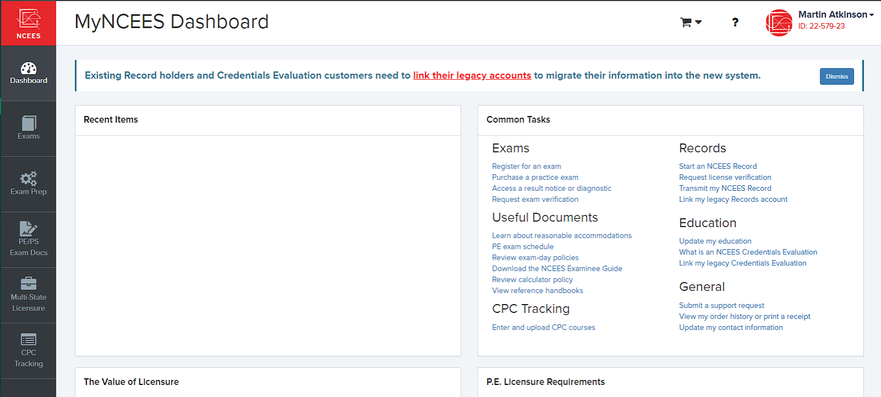This screenshot has width=881, height=397.
Task: Open the PE/PS Exam Docs icon
Action: (x=29, y=228)
